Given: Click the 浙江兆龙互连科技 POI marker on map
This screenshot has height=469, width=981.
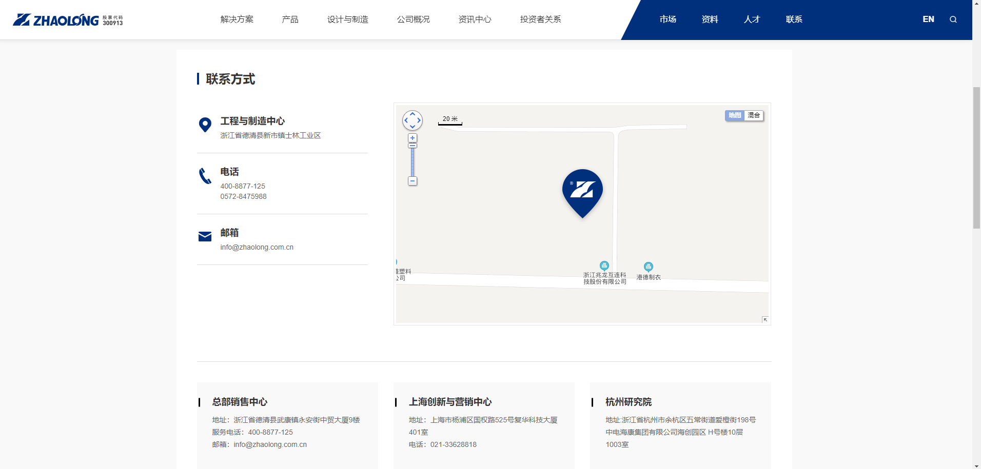Looking at the screenshot, I should 604,266.
